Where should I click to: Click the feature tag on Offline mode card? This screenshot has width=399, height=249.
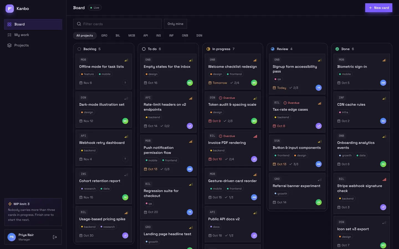pyautogui.click(x=88, y=74)
